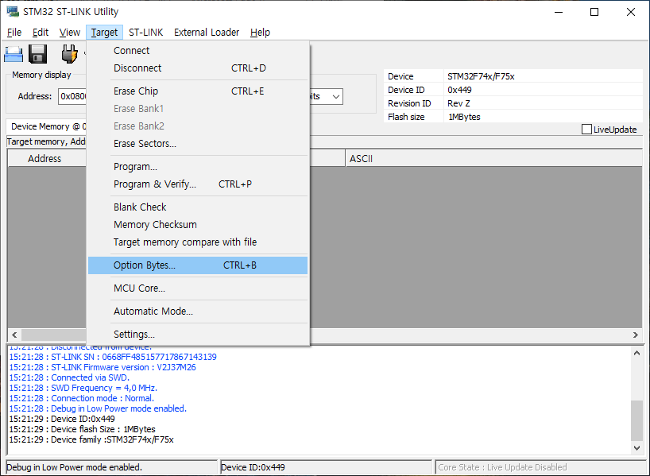Click log line Device flash Size : 1MBytes

(x=82, y=429)
